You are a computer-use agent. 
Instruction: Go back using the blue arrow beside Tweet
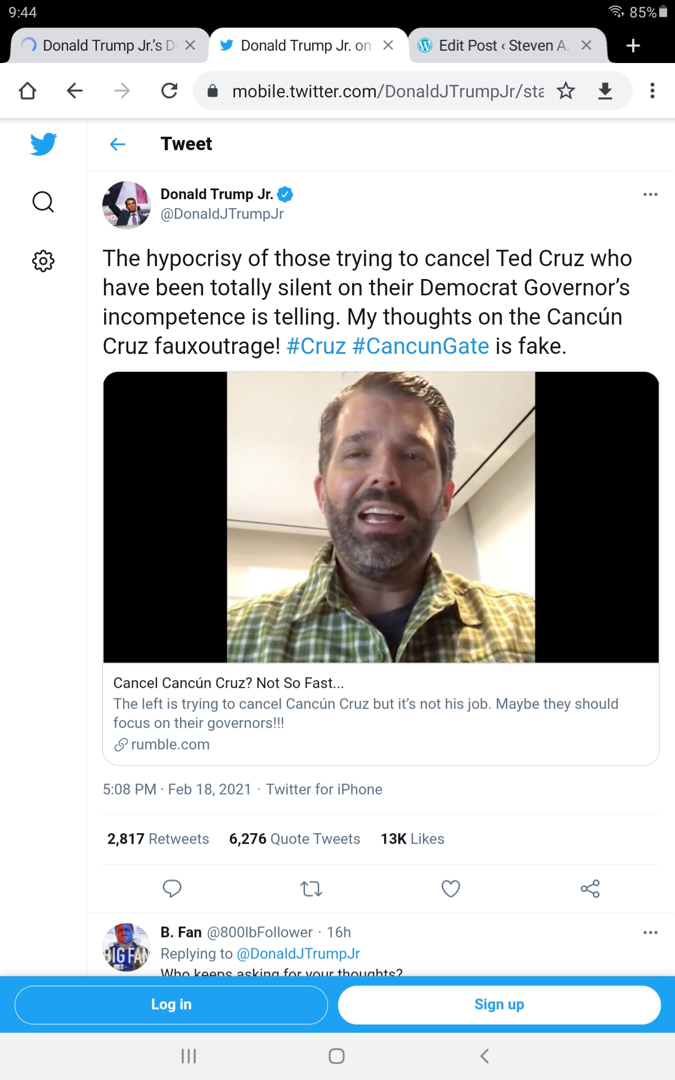[x=118, y=145]
